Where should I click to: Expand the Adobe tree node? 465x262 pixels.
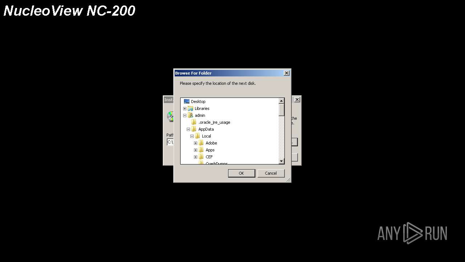pos(195,143)
